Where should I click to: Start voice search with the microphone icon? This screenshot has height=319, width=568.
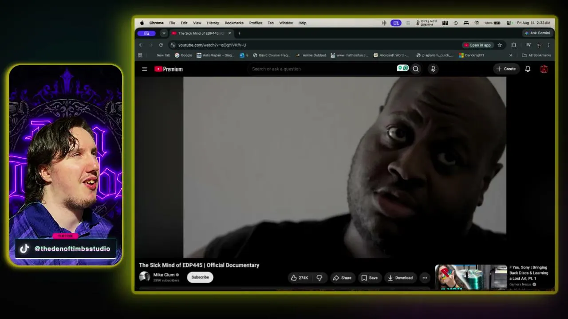click(433, 69)
